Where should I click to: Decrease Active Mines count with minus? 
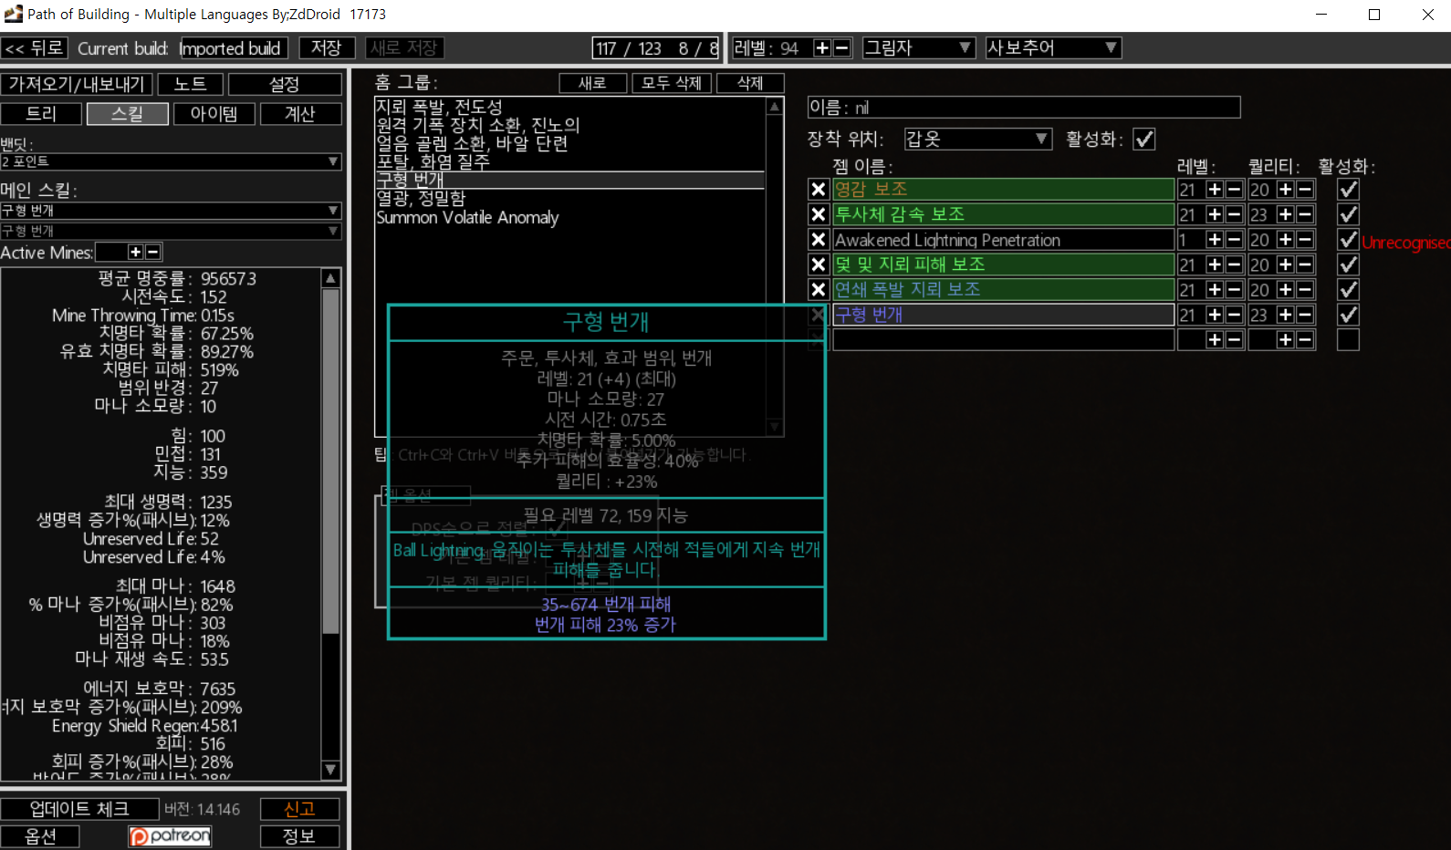click(153, 253)
